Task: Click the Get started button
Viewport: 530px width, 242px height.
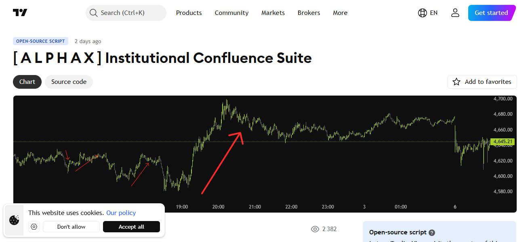Action: pyautogui.click(x=492, y=13)
